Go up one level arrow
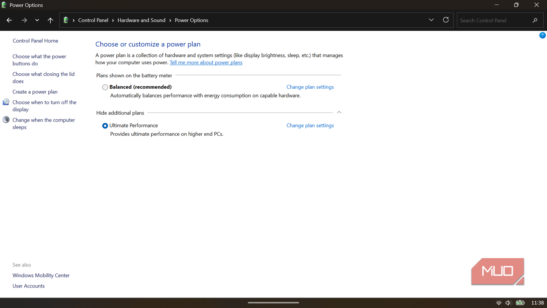Image resolution: width=547 pixels, height=308 pixels. tap(50, 20)
